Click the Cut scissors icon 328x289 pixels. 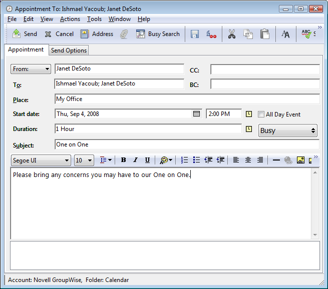click(231, 34)
